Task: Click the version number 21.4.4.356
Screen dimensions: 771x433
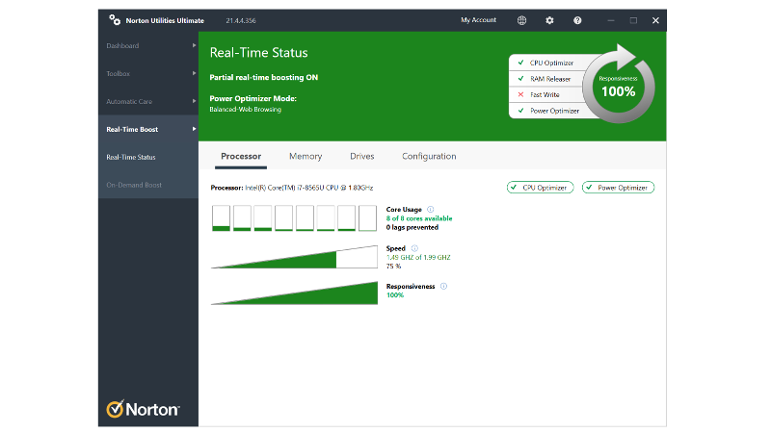Action: point(241,20)
